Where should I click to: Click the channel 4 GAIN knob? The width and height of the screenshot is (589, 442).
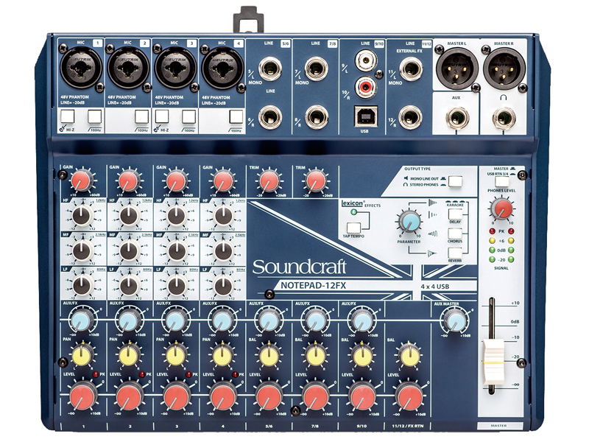coord(223,180)
